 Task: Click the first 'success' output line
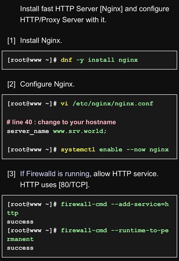click(20, 222)
